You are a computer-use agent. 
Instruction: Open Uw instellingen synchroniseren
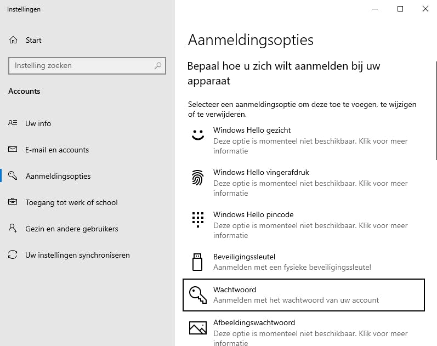(x=77, y=255)
